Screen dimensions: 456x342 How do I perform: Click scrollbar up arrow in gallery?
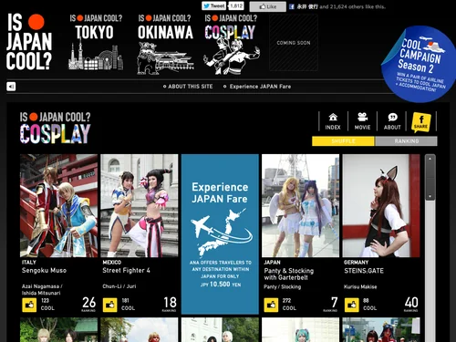(x=430, y=159)
